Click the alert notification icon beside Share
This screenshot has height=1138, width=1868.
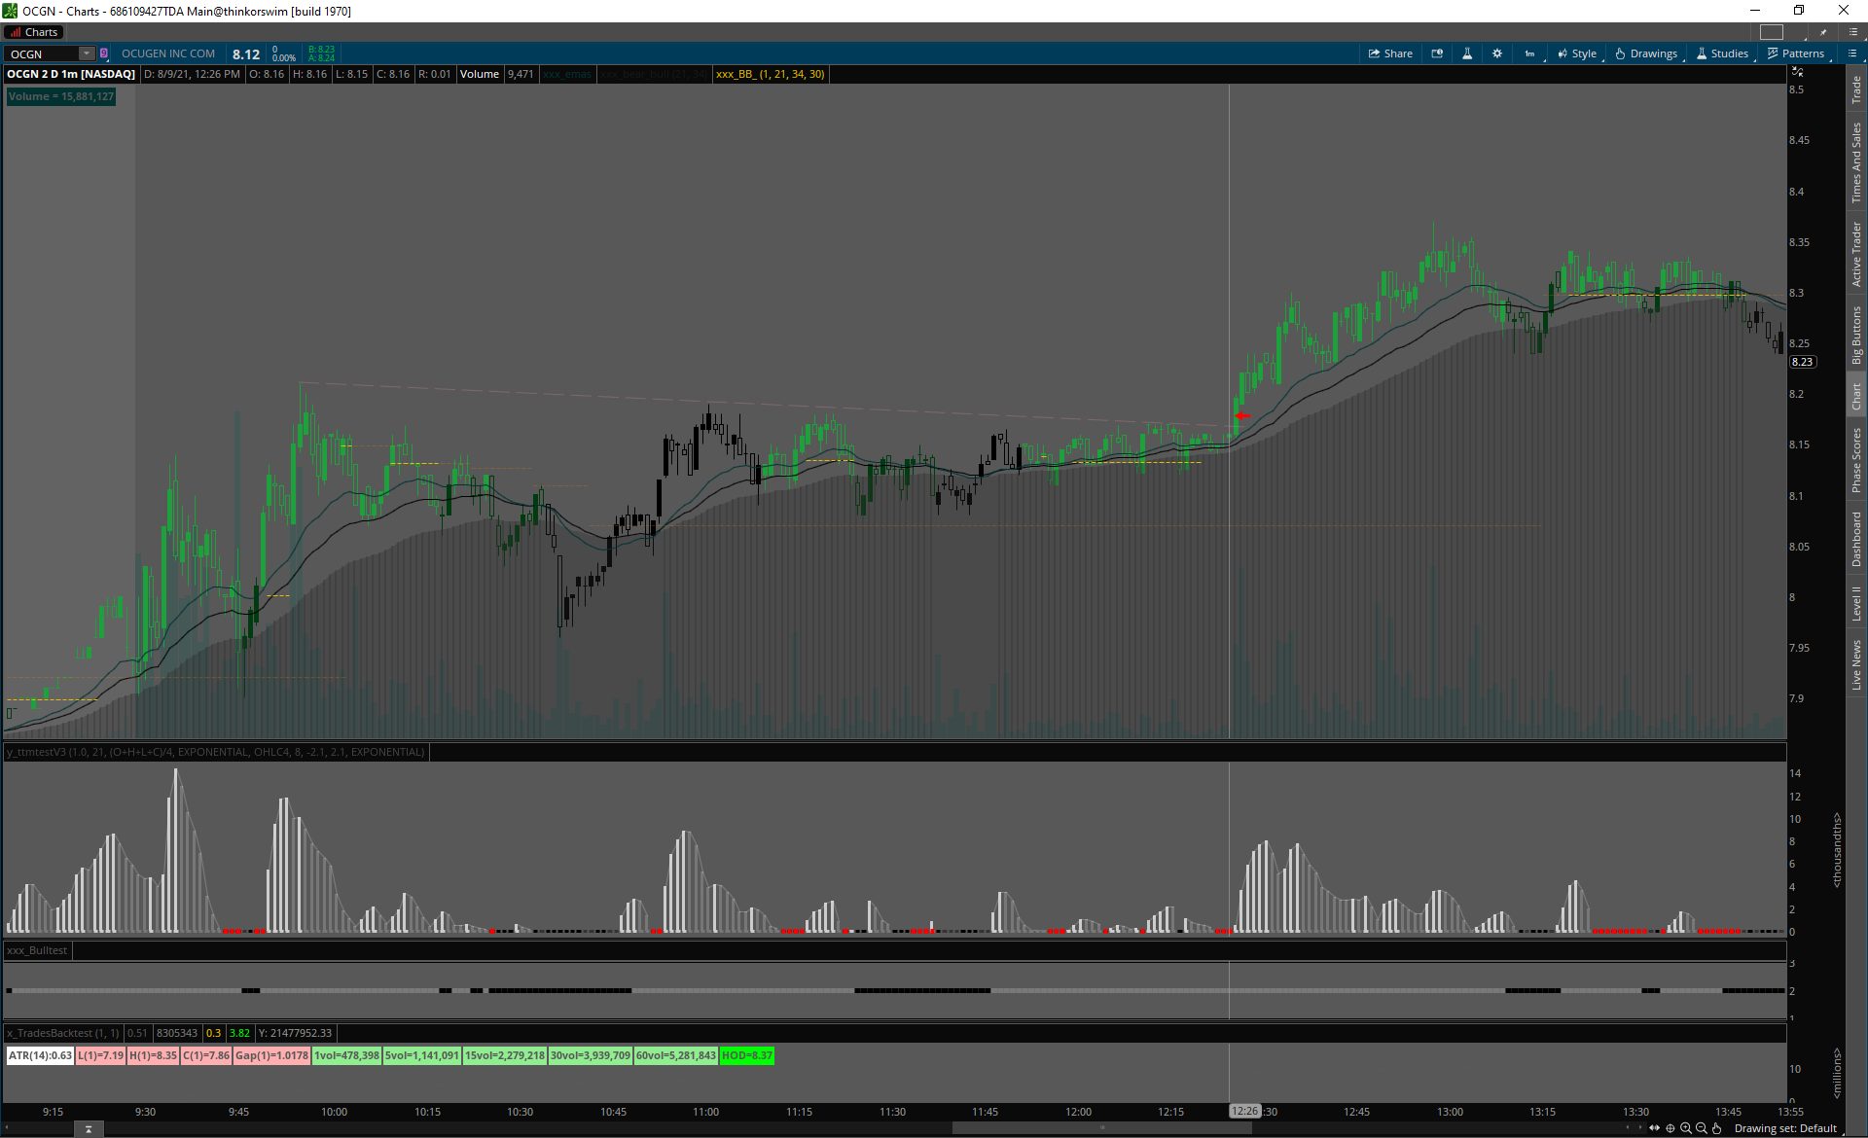click(1437, 53)
